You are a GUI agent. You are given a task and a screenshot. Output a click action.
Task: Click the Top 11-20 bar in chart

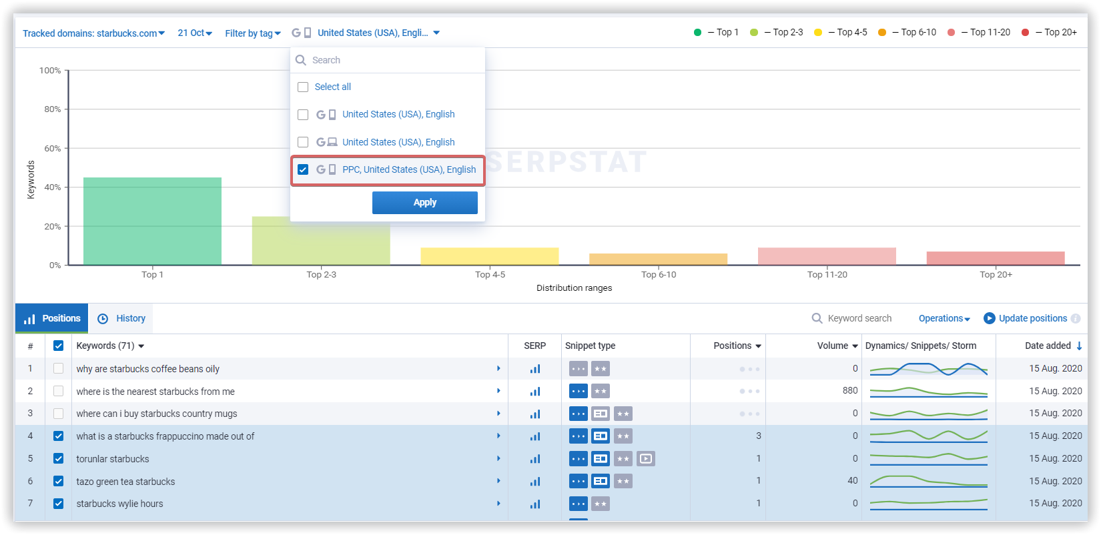tap(827, 256)
